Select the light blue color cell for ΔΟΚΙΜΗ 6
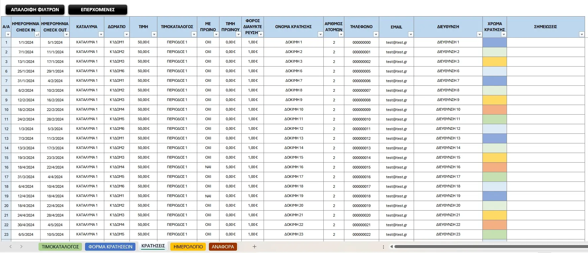 [495, 71]
